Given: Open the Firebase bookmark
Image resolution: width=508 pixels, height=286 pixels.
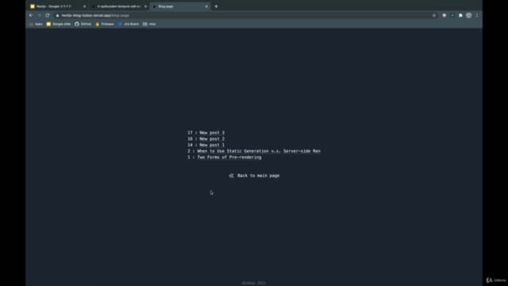Looking at the screenshot, I should (x=105, y=24).
